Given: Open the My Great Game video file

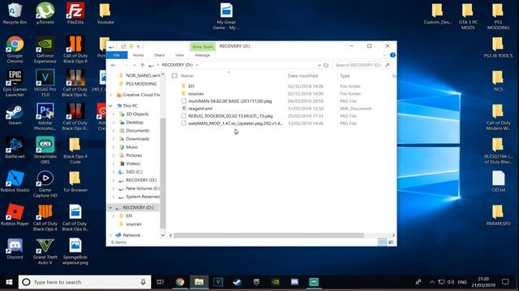Looking at the screenshot, I should [226, 16].
